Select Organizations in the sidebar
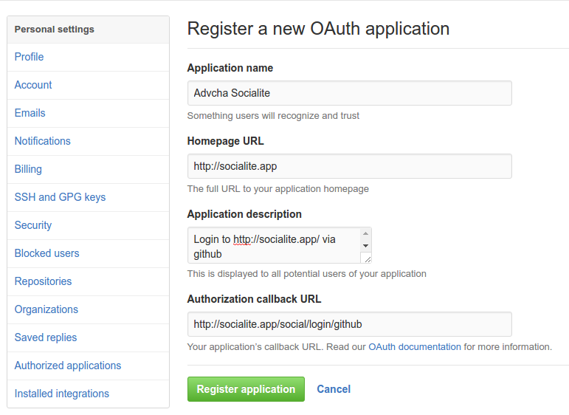This screenshot has height=415, width=569. 46,309
